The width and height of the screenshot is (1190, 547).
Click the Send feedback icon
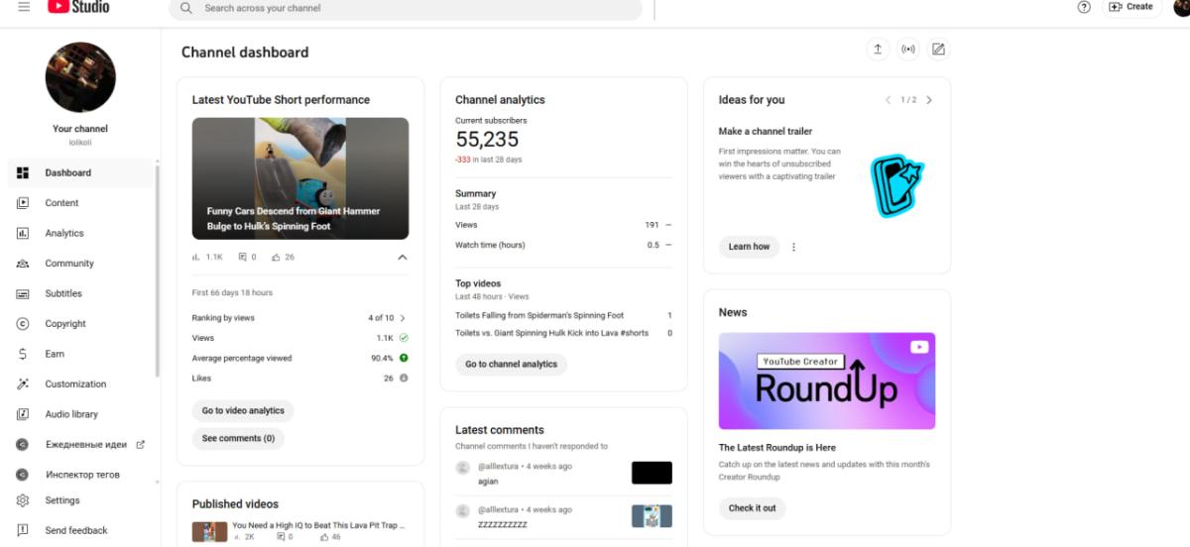pos(23,530)
